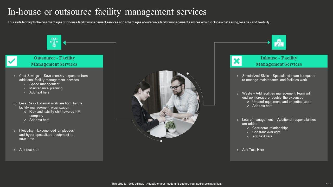This screenshot has width=333, height=187.
Task: Select the slide title about in-house or outsource
Action: tap(107, 12)
